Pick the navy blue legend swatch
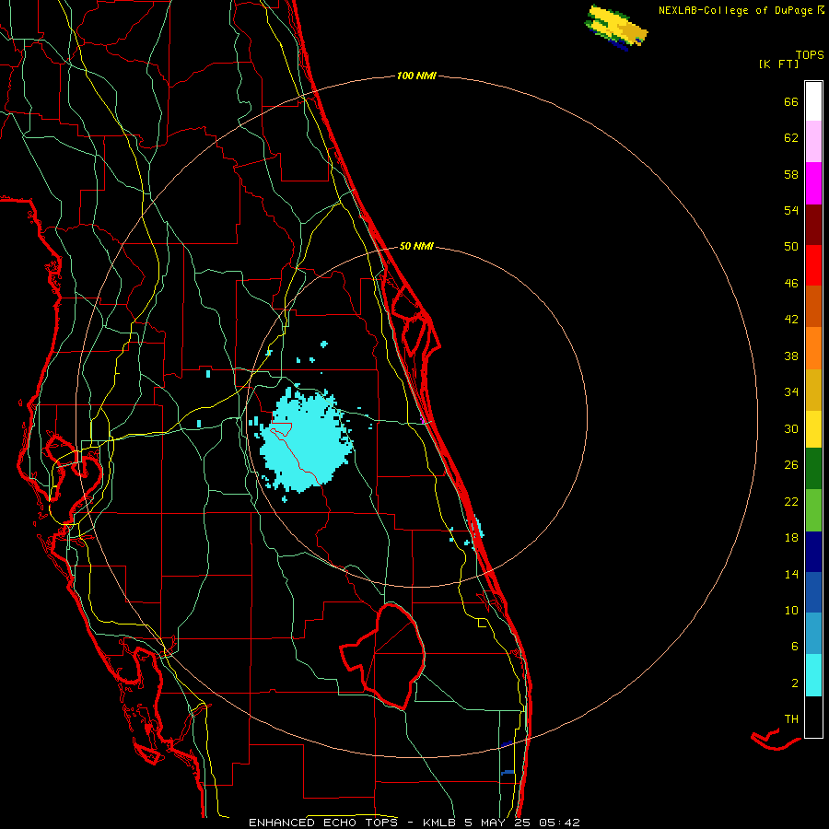829x829 pixels. pyautogui.click(x=813, y=552)
